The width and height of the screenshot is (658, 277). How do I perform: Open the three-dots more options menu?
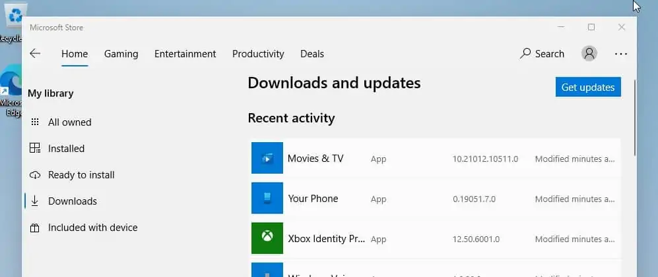click(621, 54)
